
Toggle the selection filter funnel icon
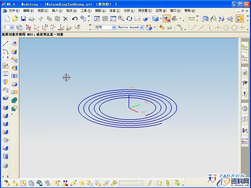click(x=162, y=27)
